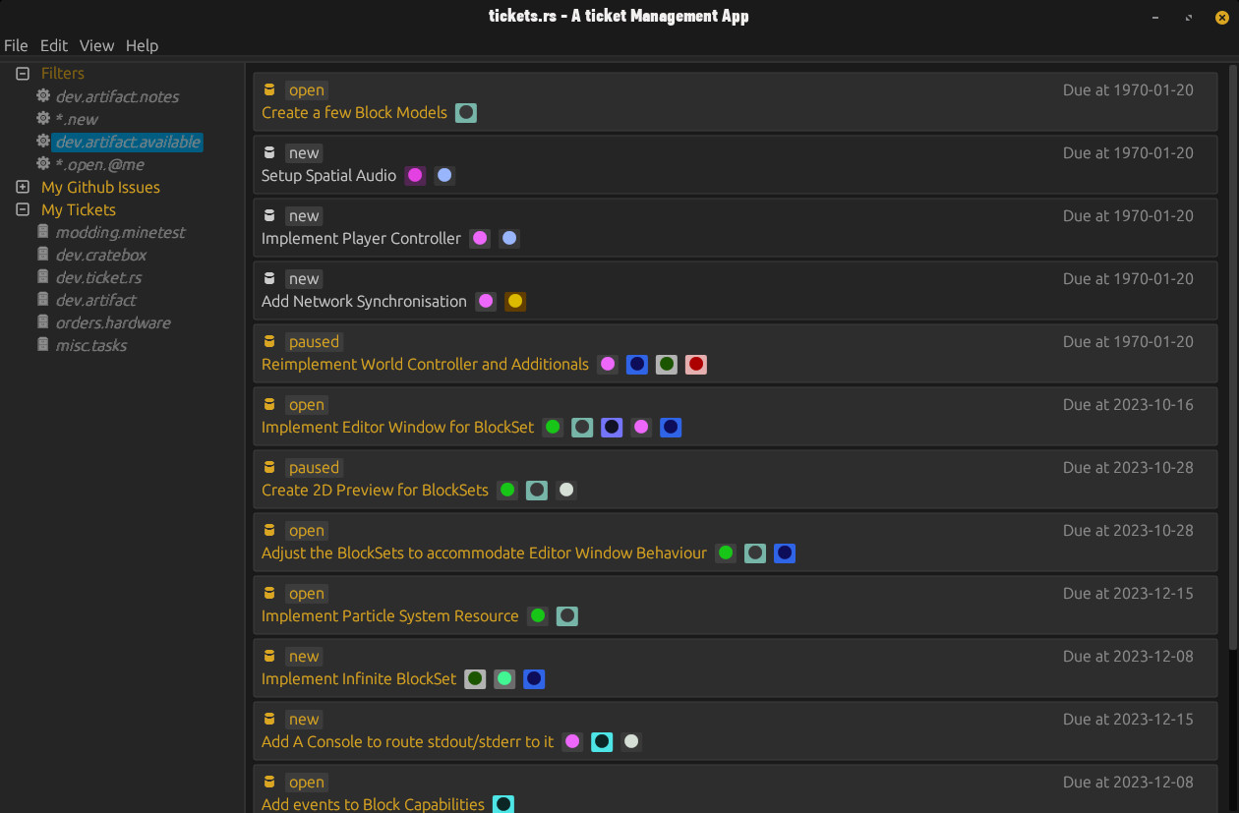Screen dimensions: 1239x813
Task: Click the teal tag icon after Create a few Block Models
Action: pos(466,112)
